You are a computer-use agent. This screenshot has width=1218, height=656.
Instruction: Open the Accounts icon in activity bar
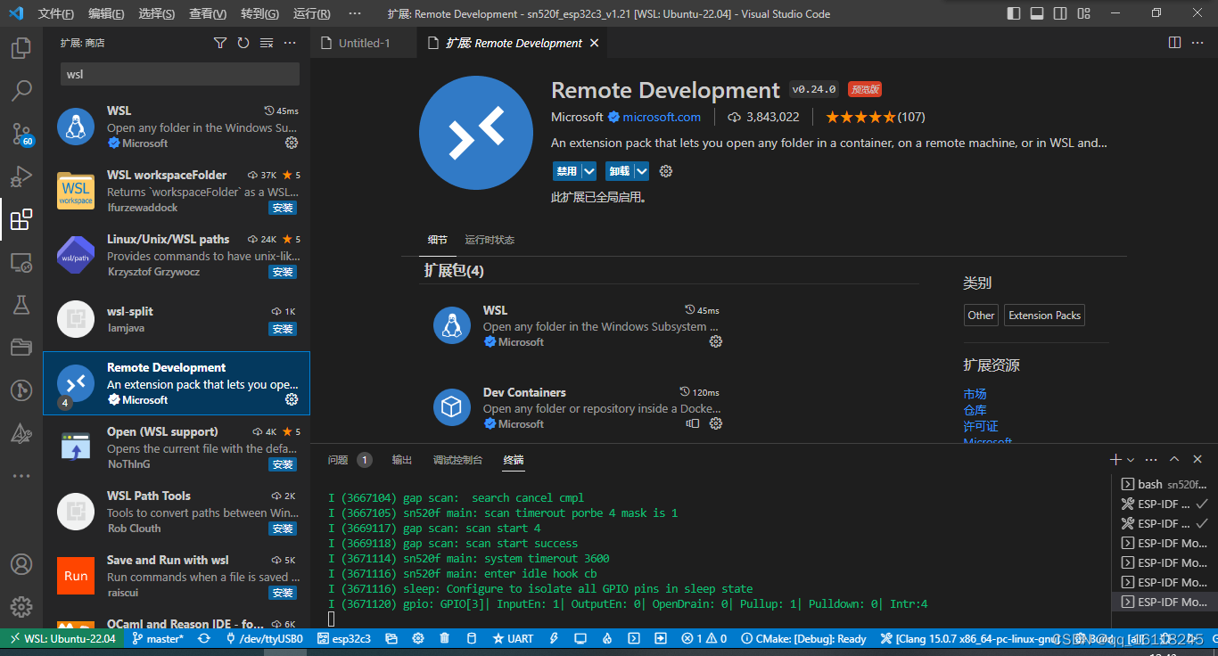coord(21,564)
